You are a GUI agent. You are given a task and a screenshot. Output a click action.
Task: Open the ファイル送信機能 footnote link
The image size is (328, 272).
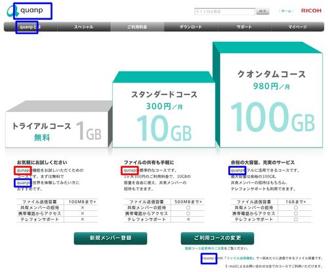tap(239, 258)
